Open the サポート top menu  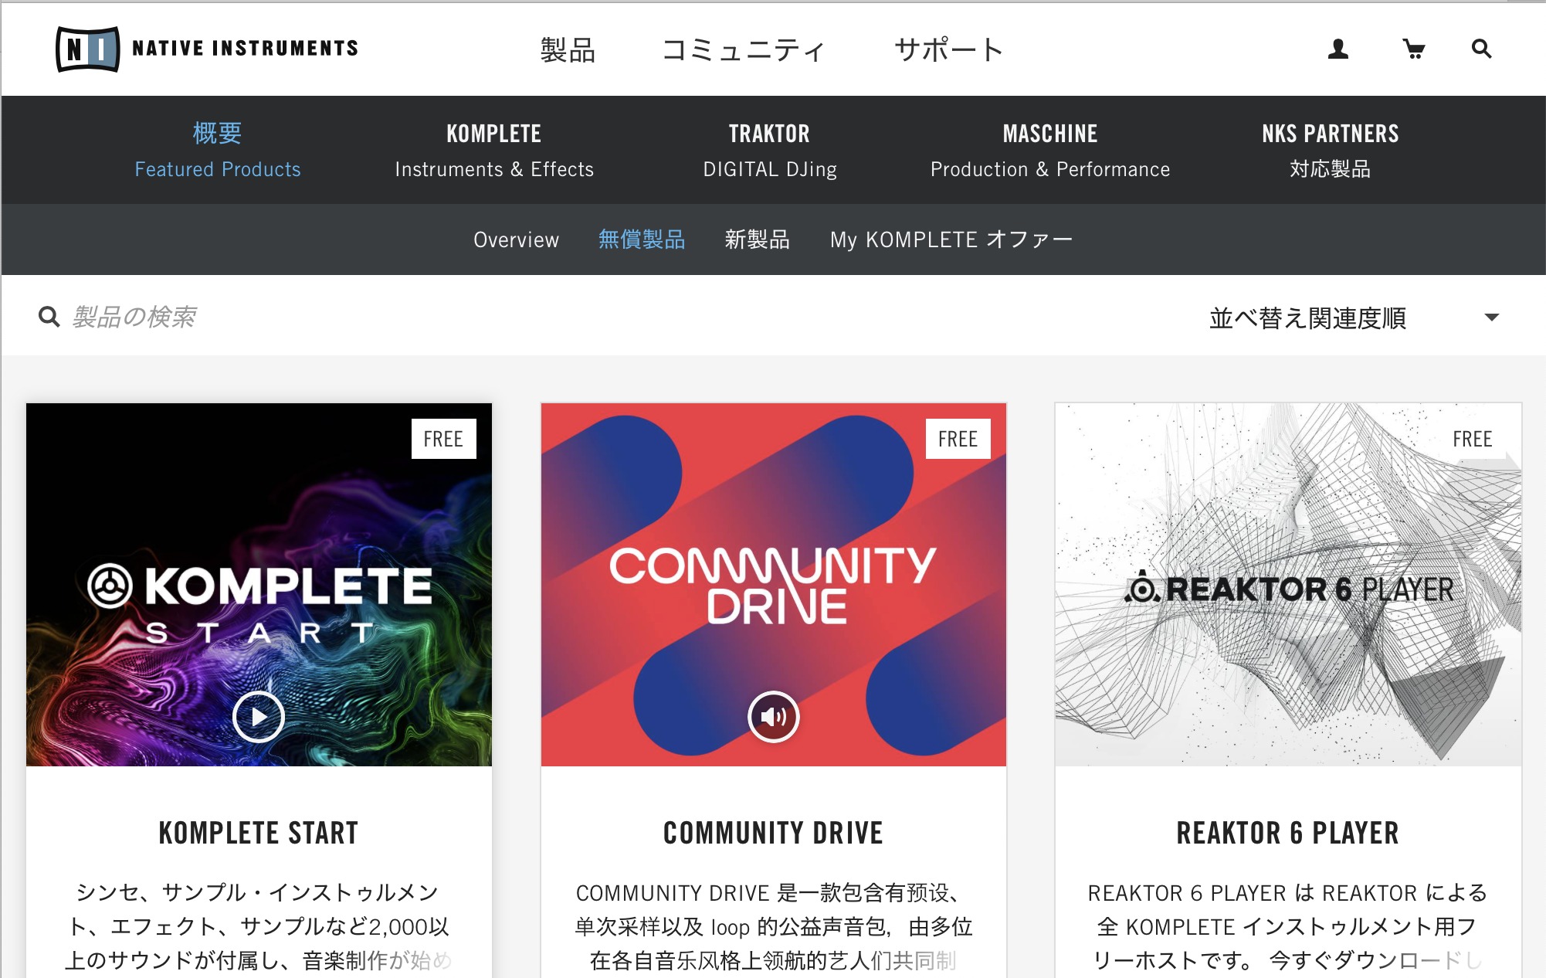948,50
